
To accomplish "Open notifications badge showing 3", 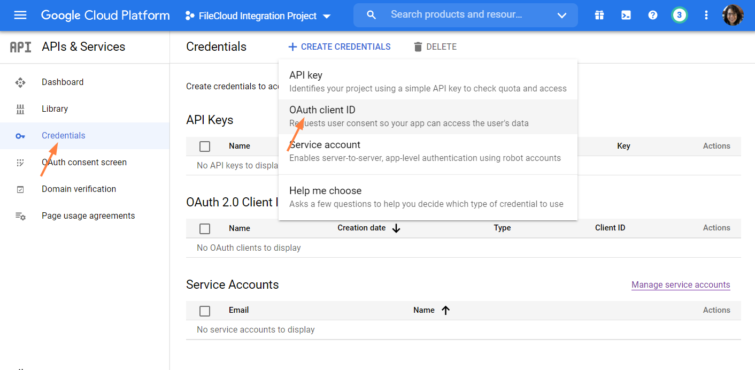I will pos(679,15).
